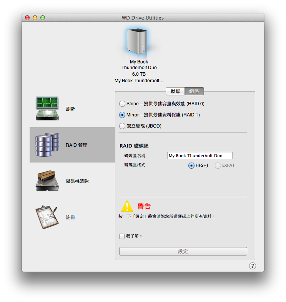Click the 註冊 sidebar label
286x302 pixels.
point(70,217)
